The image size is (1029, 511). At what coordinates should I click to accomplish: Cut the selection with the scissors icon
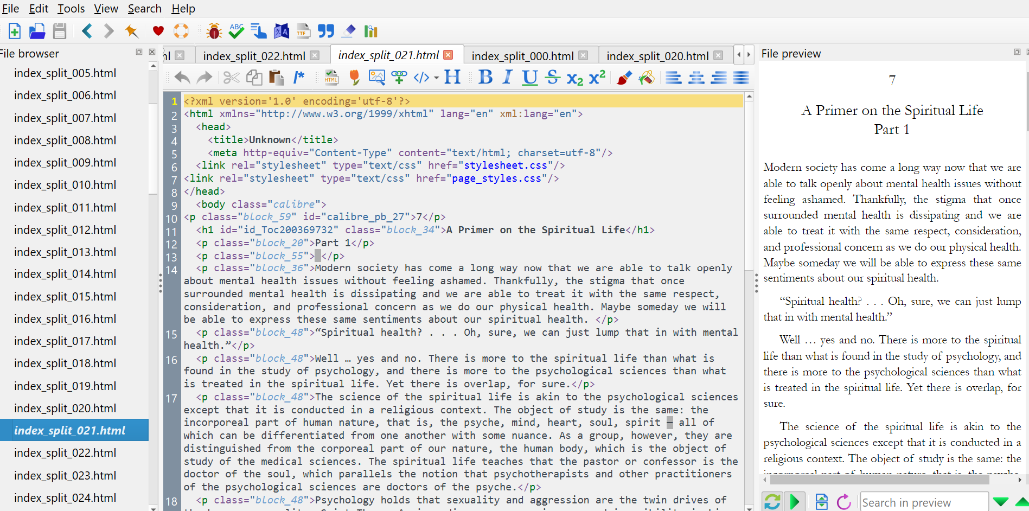(x=232, y=78)
